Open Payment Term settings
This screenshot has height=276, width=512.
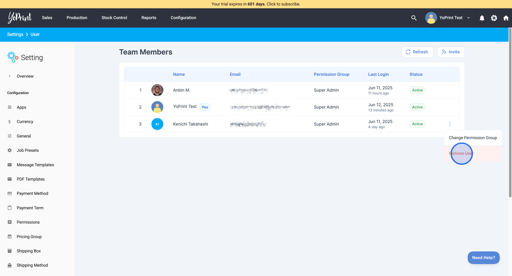(30, 208)
